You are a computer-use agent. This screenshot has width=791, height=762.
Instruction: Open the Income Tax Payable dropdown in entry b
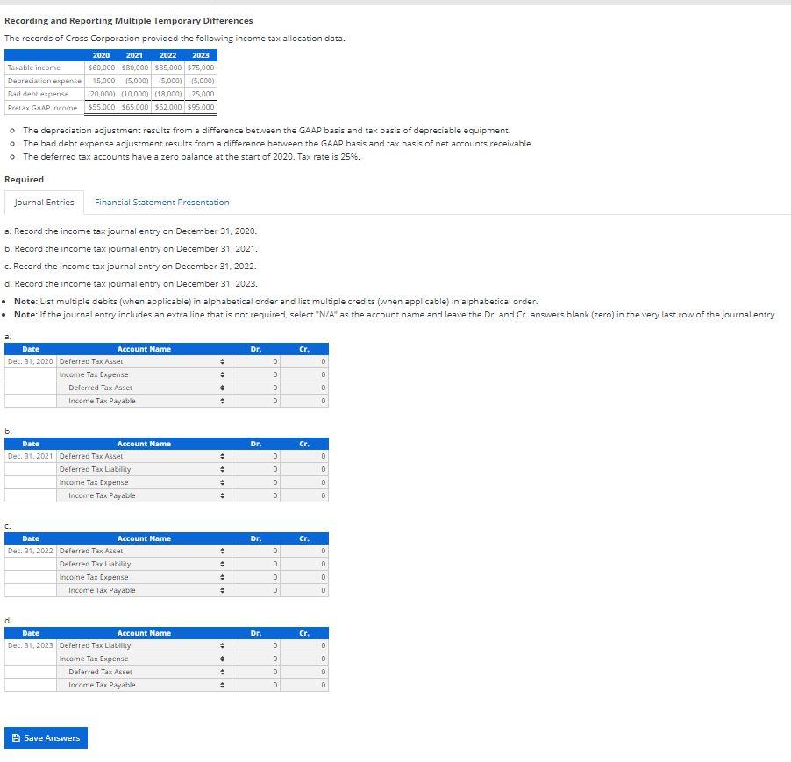(224, 495)
